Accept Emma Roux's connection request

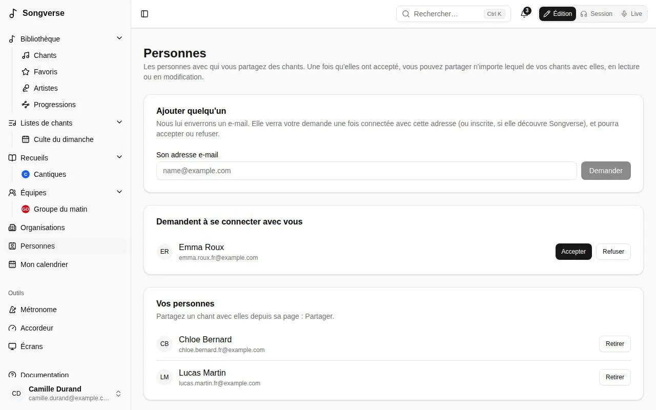[573, 252]
